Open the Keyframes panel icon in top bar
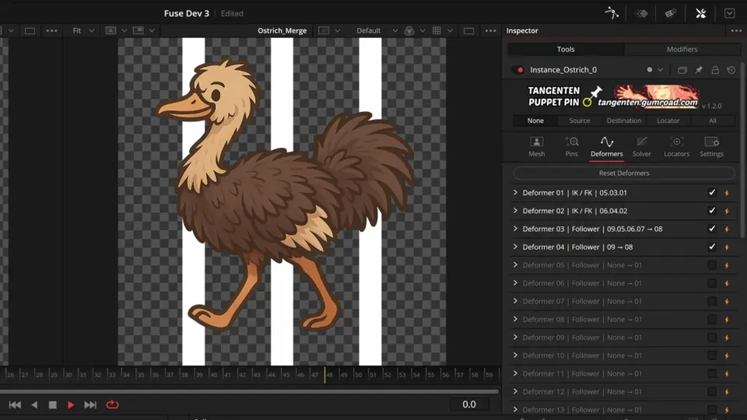 641,13
